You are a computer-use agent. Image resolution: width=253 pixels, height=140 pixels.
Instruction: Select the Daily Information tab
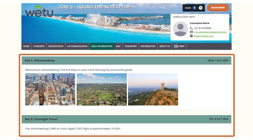[102, 46]
